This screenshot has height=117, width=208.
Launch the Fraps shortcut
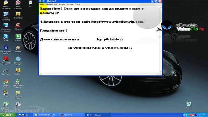pos(6,94)
